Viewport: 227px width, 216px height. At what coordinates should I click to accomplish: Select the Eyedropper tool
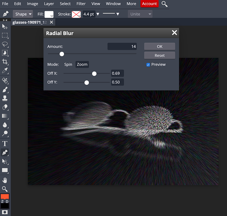pyautogui.click(x=5, y=71)
